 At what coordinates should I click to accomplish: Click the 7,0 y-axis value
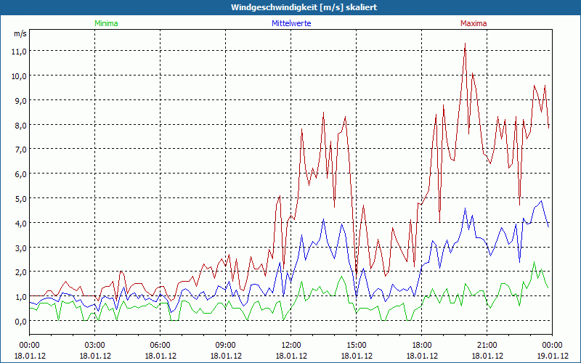pyautogui.click(x=21, y=150)
